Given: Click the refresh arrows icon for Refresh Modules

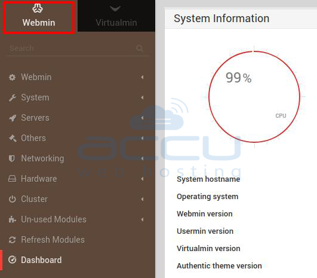Looking at the screenshot, I should pos(13,240).
